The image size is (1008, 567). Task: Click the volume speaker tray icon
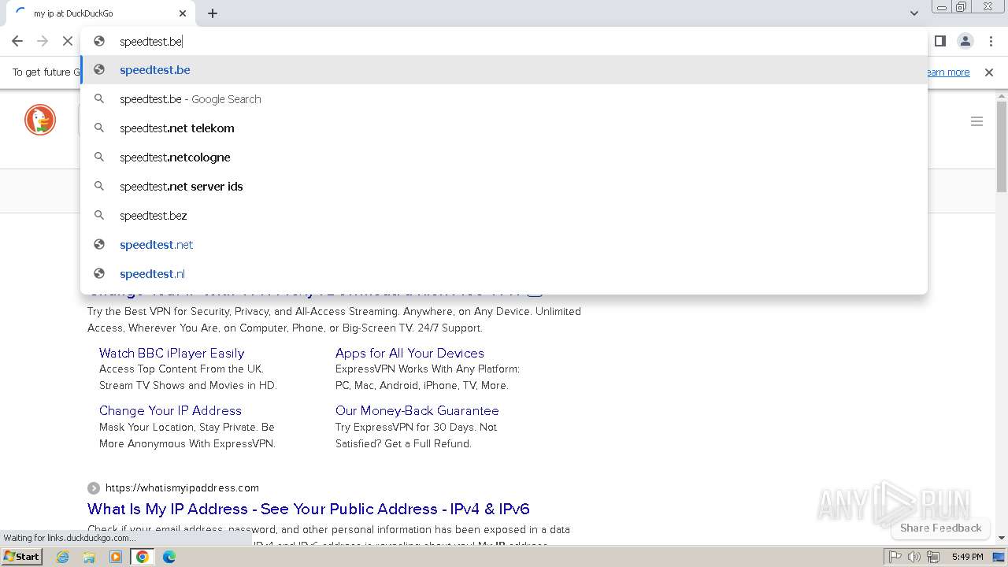click(x=913, y=557)
